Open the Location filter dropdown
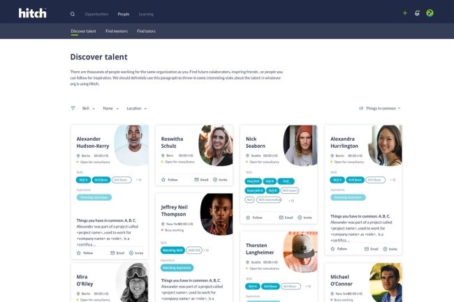This screenshot has height=302, width=454. pyautogui.click(x=137, y=108)
